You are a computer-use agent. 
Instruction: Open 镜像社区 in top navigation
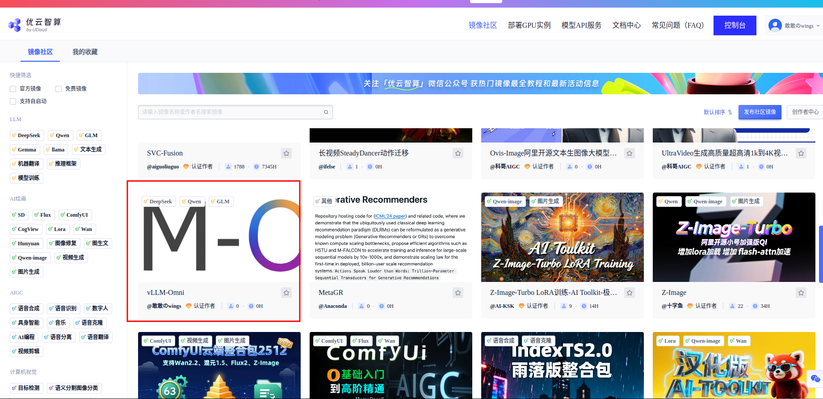point(483,25)
